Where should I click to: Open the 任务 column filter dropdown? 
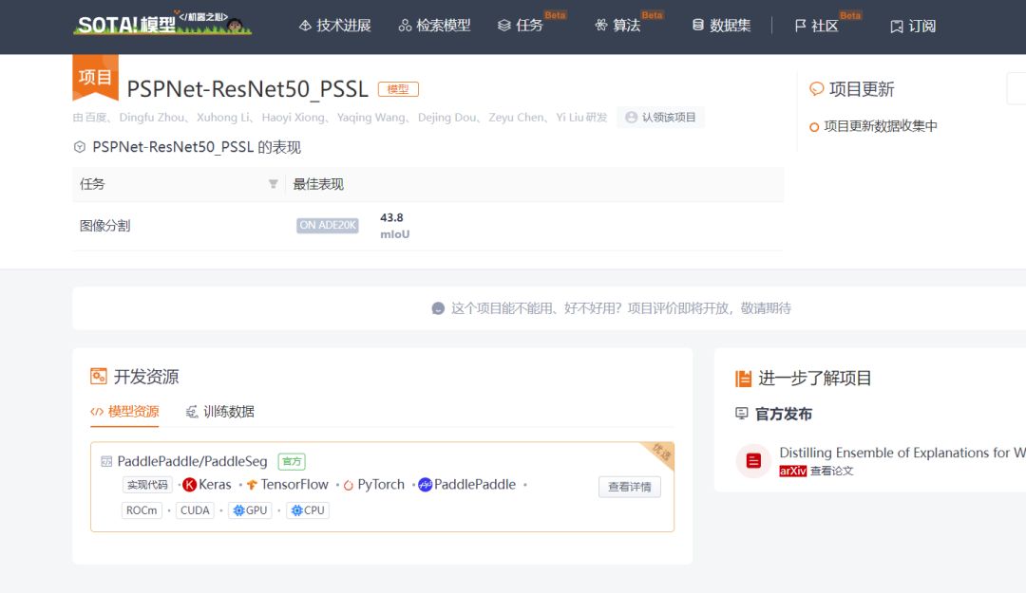[273, 184]
